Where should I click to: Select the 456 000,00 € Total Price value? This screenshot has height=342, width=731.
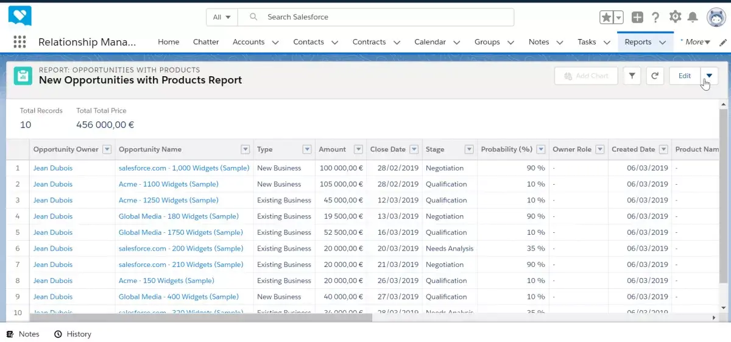tap(105, 125)
